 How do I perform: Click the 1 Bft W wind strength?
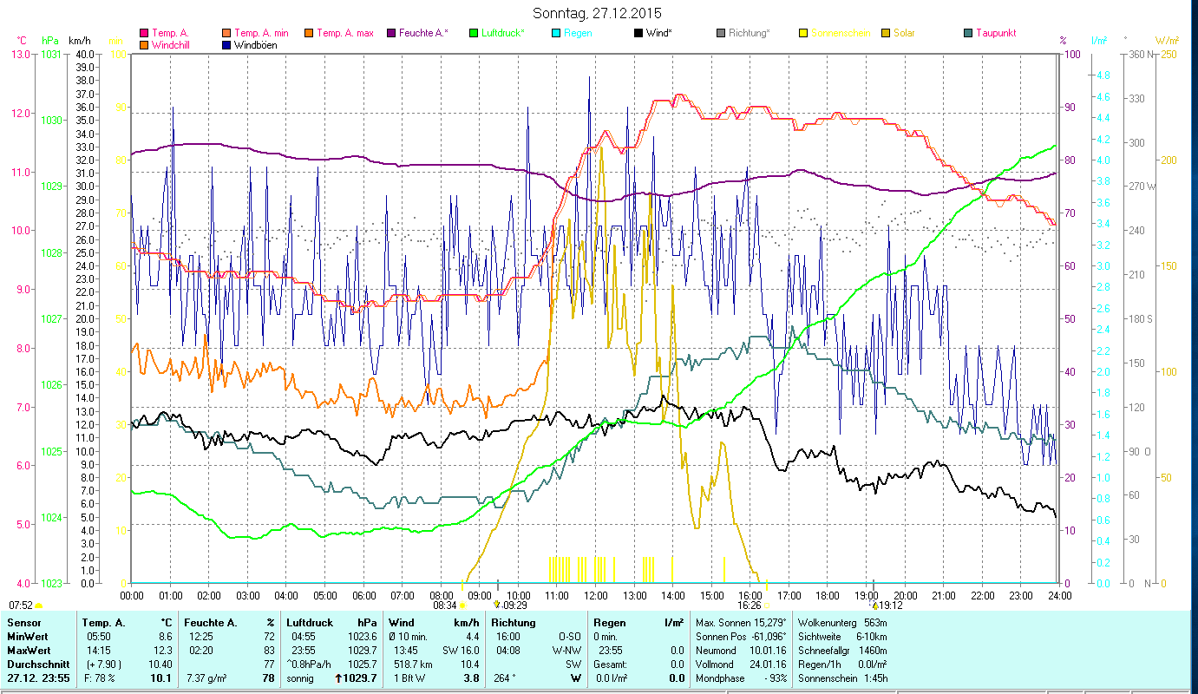click(409, 678)
